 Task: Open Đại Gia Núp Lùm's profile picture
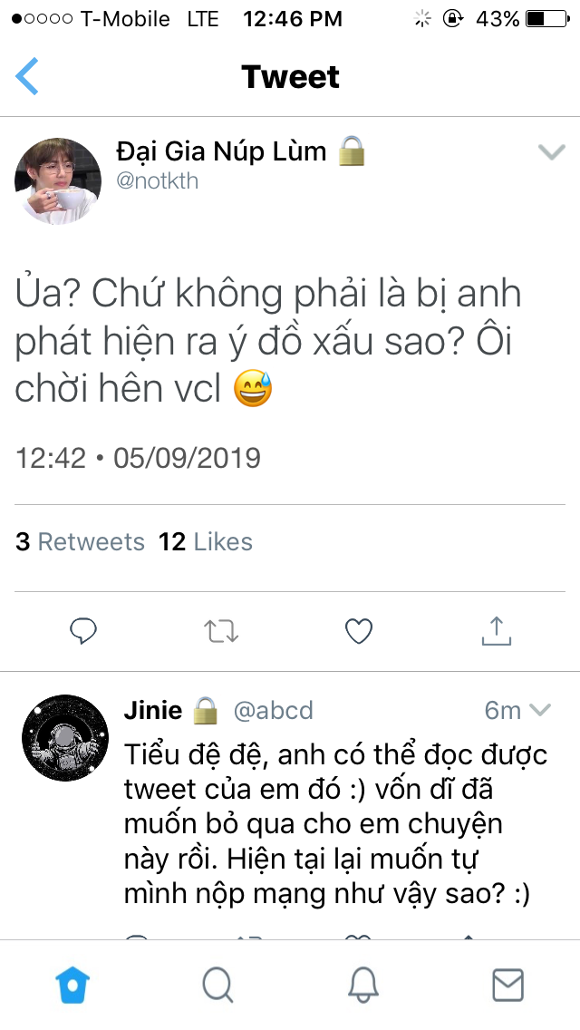[x=57, y=181]
